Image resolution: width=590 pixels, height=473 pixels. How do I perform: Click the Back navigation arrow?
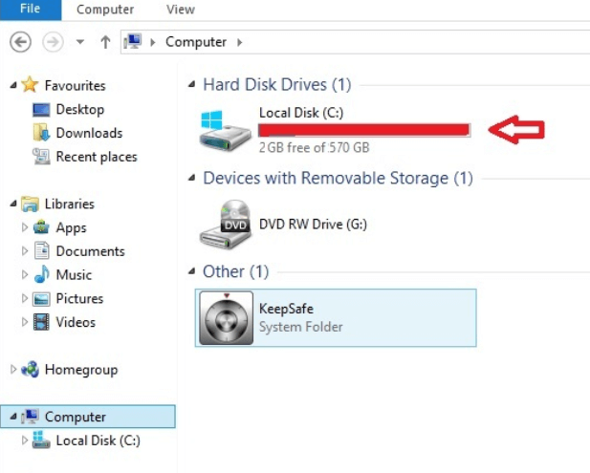pyautogui.click(x=20, y=42)
